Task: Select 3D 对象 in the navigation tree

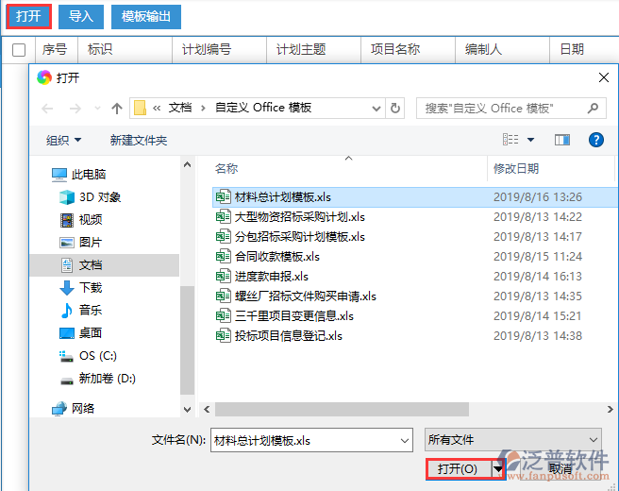Action: pos(90,197)
